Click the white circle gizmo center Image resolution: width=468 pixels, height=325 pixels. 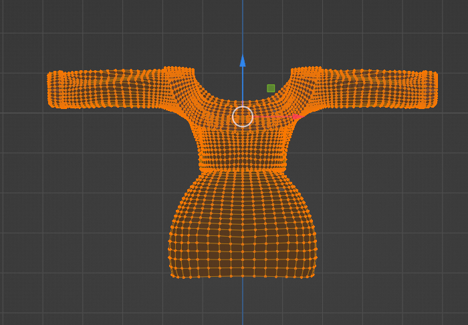[x=243, y=116]
